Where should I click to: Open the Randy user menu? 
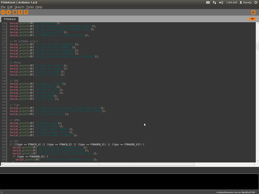point(246,2)
